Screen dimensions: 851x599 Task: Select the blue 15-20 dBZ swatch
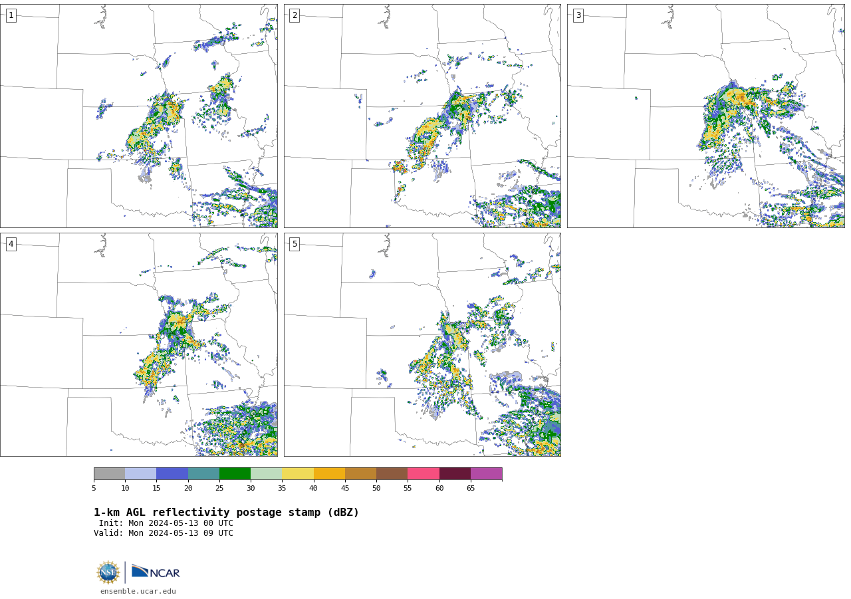point(172,474)
